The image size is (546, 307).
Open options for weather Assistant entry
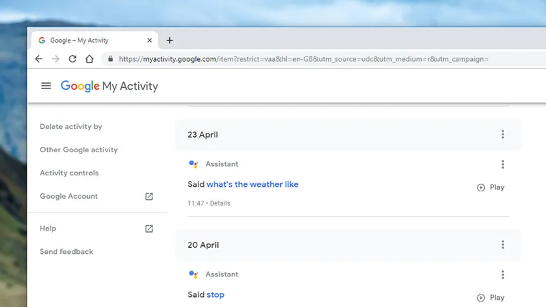pos(502,164)
